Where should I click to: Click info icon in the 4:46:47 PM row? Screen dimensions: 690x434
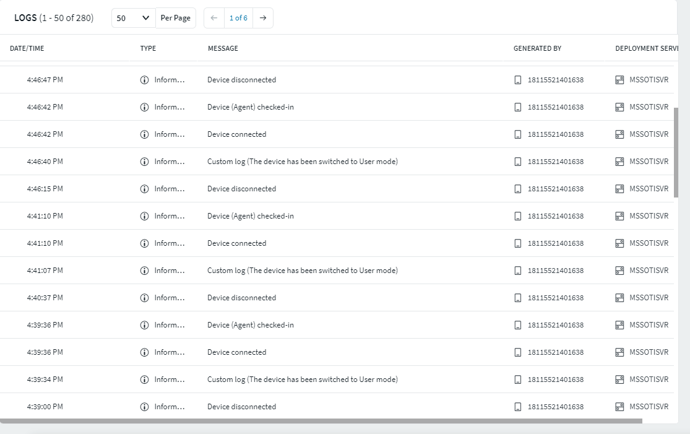tap(144, 80)
